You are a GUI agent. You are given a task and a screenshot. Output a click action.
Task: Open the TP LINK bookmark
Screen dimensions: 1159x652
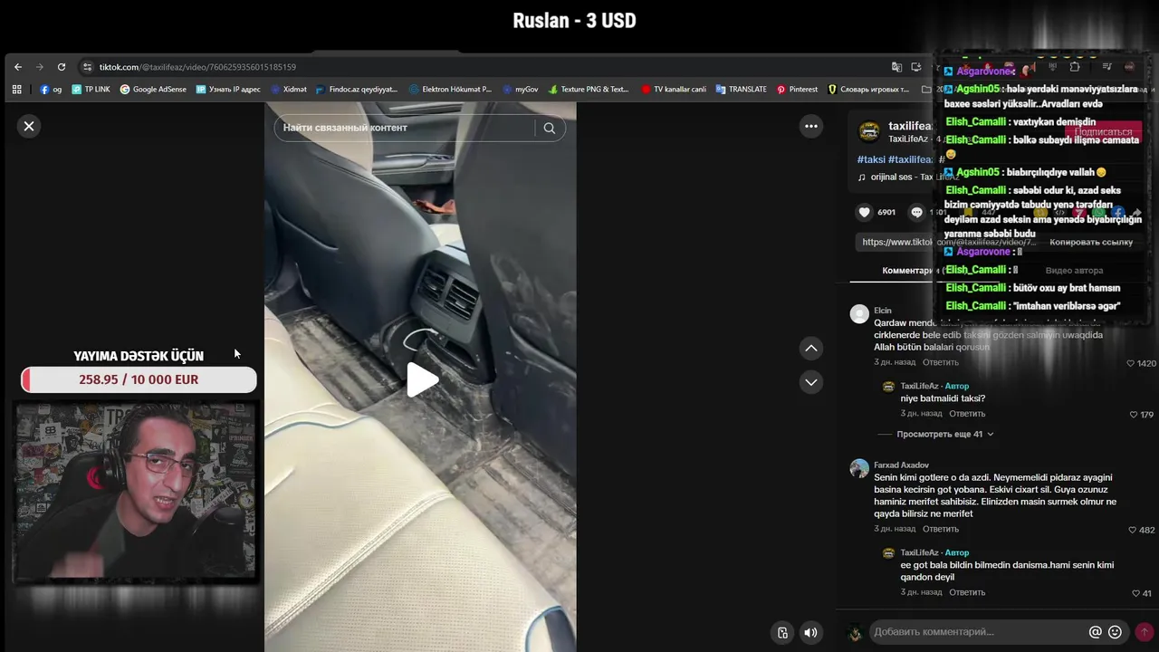coord(91,90)
